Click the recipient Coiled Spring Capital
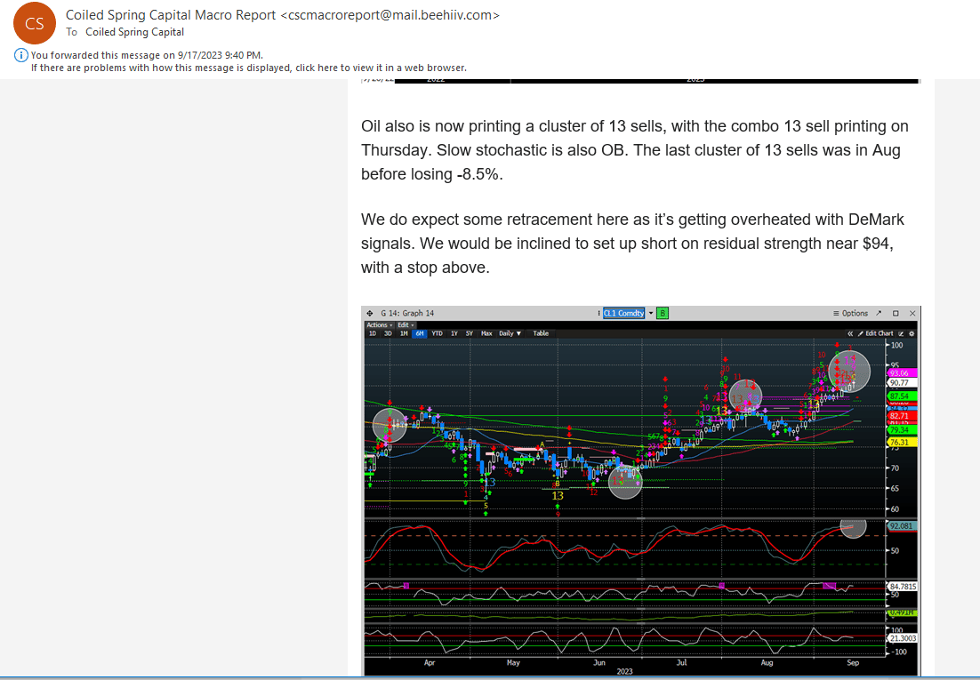This screenshot has width=980, height=680. click(135, 32)
